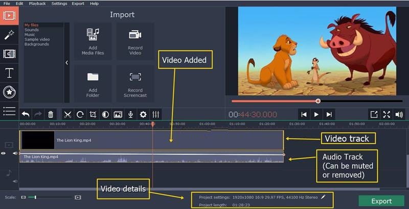Screen dimensions: 409x209
Task: Open the Stickers star tab
Action: [x=9, y=92]
